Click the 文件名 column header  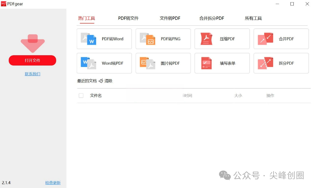pyautogui.click(x=96, y=95)
